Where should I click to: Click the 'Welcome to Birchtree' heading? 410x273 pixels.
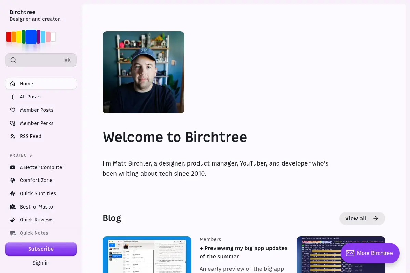[175, 137]
